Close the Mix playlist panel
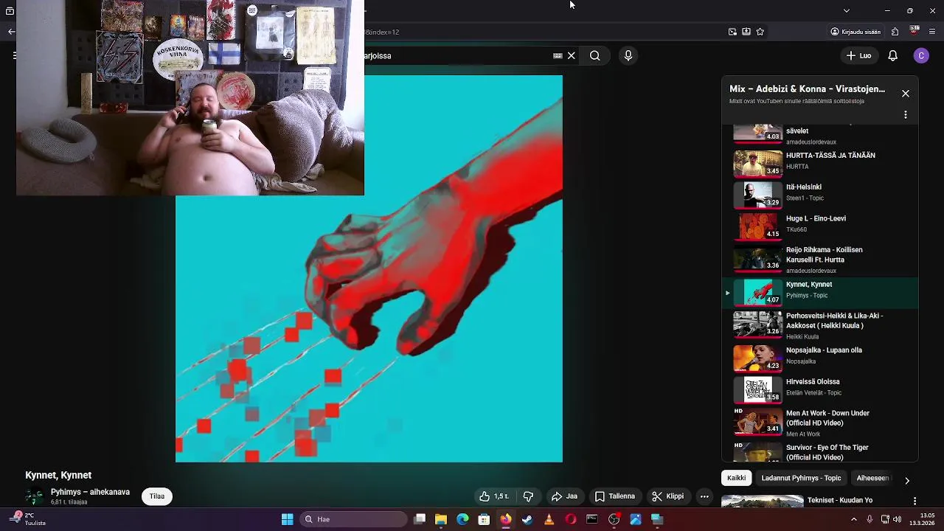 [906, 94]
